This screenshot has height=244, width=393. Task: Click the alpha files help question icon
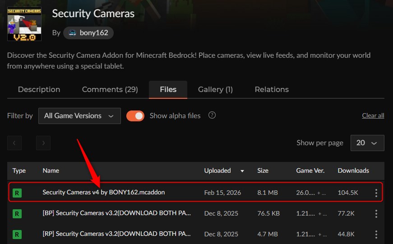click(212, 115)
